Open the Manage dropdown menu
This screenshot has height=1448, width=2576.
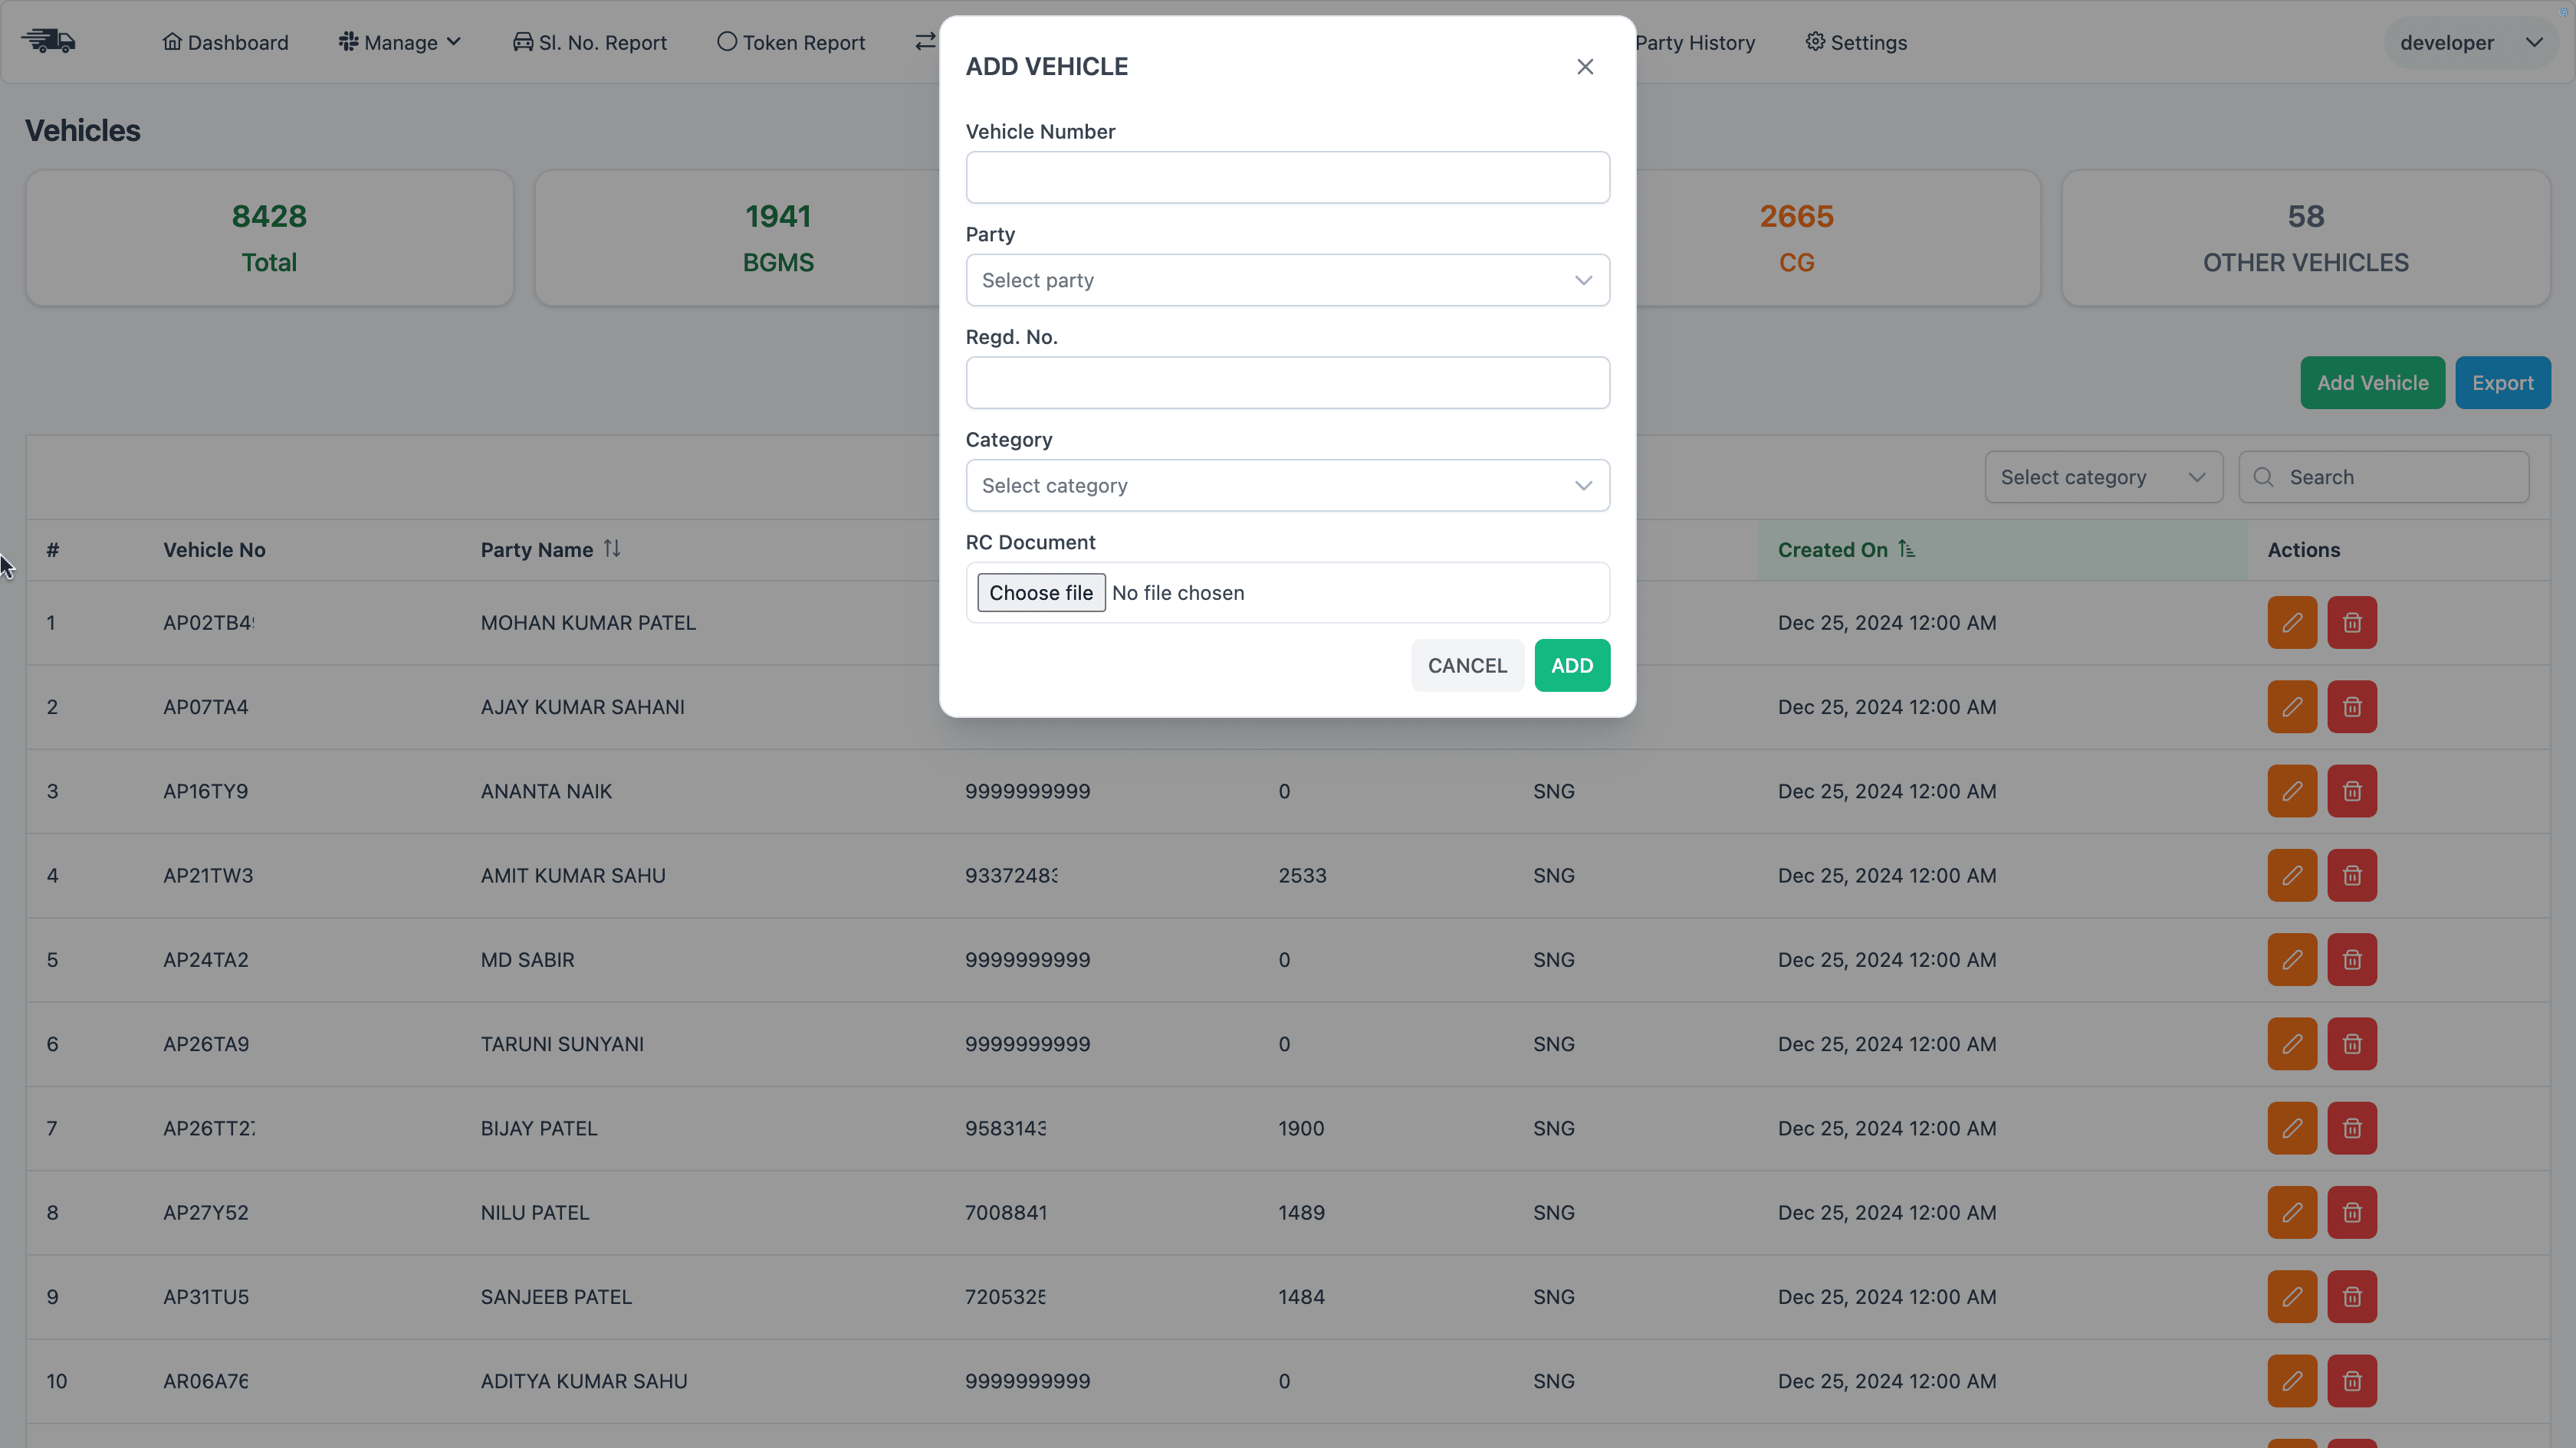click(399, 41)
